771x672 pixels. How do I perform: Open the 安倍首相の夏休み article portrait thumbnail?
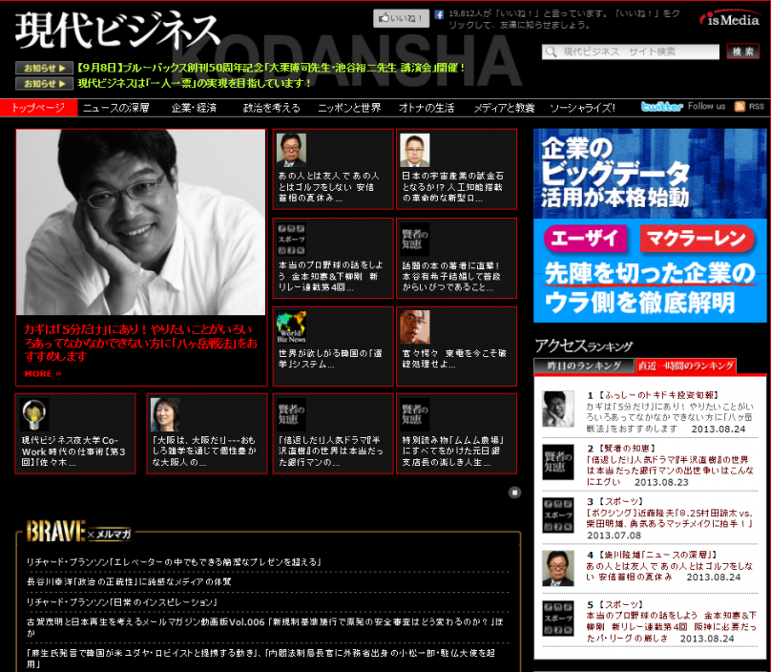point(291,150)
